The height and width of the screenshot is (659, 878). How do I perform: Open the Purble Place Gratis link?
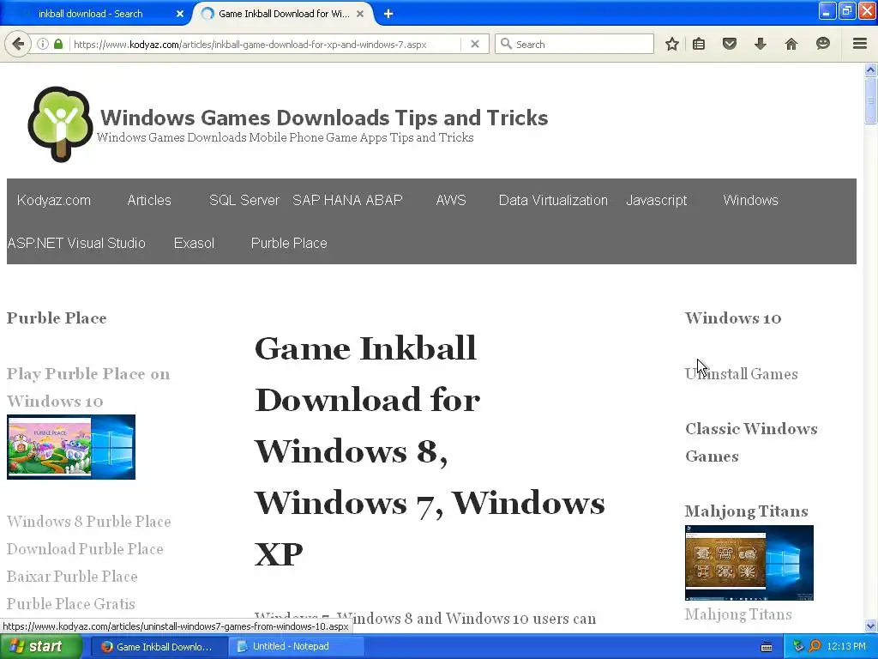(x=70, y=603)
